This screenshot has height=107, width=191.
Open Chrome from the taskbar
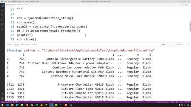pyautogui.click(x=32, y=105)
